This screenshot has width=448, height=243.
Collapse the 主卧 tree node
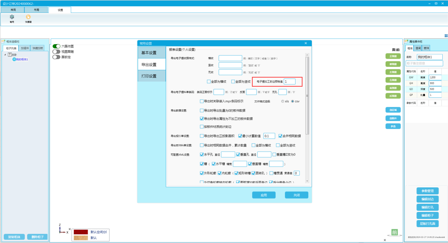point(5,55)
